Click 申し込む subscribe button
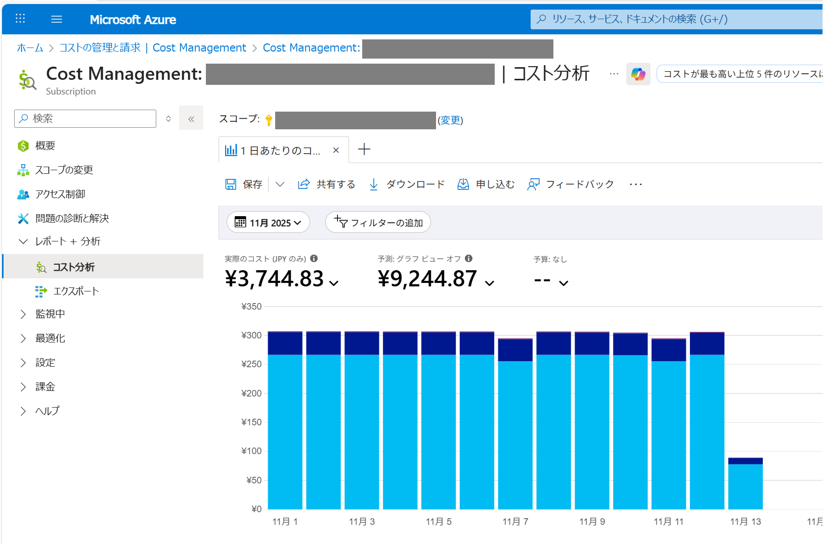 [x=486, y=184]
